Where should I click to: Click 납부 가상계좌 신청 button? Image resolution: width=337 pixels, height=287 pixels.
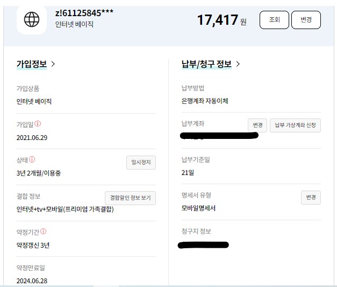295,125
